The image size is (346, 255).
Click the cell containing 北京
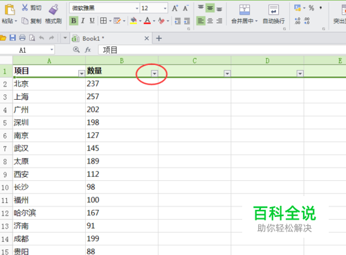(49, 84)
